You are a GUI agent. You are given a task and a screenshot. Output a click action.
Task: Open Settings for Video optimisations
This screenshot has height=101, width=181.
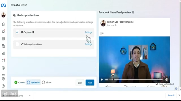click(88, 44)
